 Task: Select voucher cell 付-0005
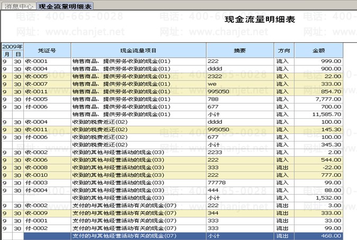pyautogui.click(x=47, y=99)
